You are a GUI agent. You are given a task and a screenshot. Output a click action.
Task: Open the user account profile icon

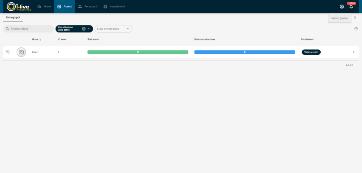341,7
